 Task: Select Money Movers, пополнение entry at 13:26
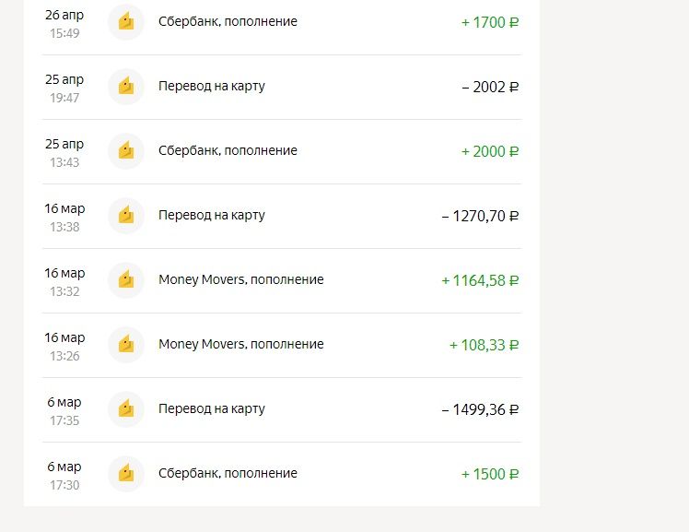[x=240, y=344]
